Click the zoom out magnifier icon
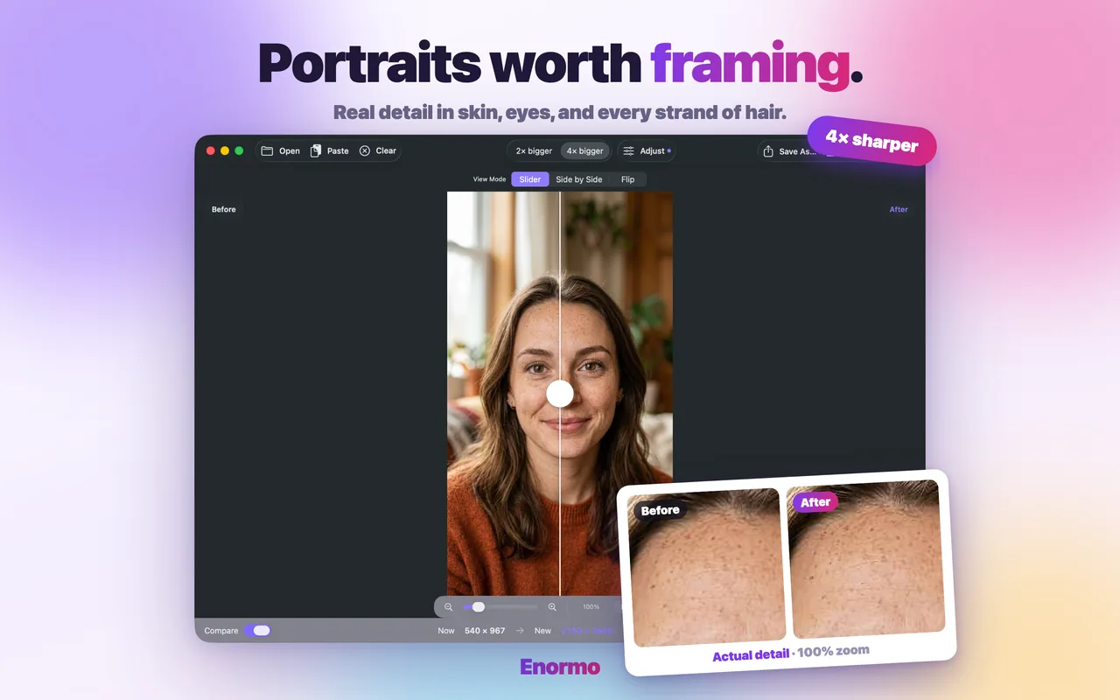The image size is (1120, 700). [x=448, y=606]
